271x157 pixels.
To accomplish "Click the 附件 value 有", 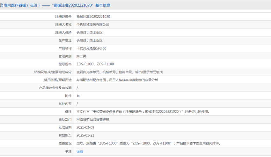I will tap(78, 96).
